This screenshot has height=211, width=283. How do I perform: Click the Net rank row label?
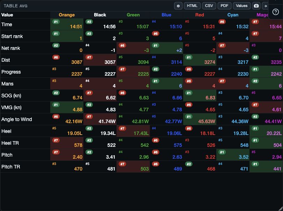click(x=11, y=48)
